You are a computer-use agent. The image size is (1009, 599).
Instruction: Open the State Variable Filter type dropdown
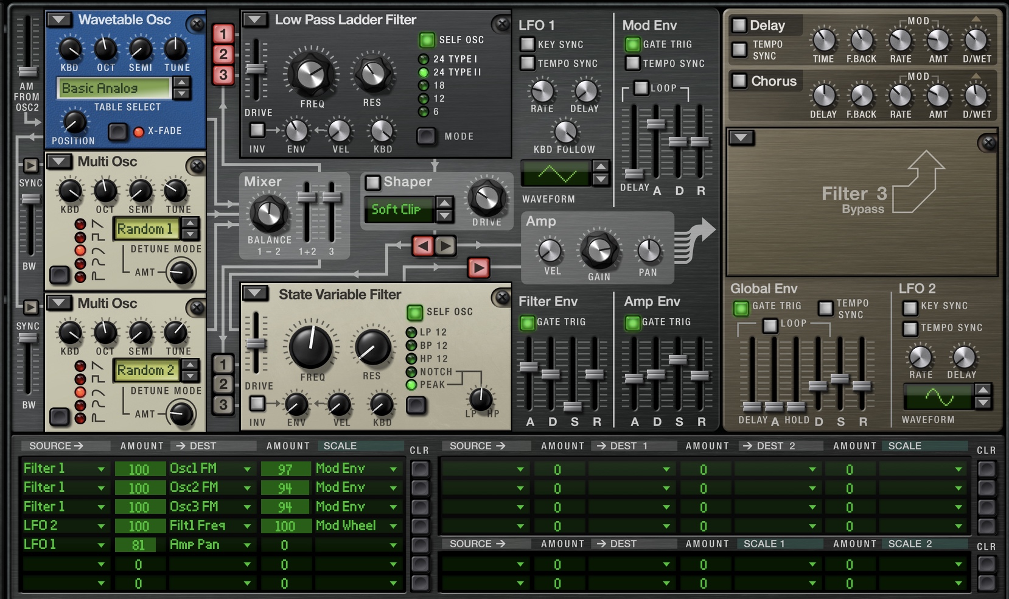pos(255,293)
